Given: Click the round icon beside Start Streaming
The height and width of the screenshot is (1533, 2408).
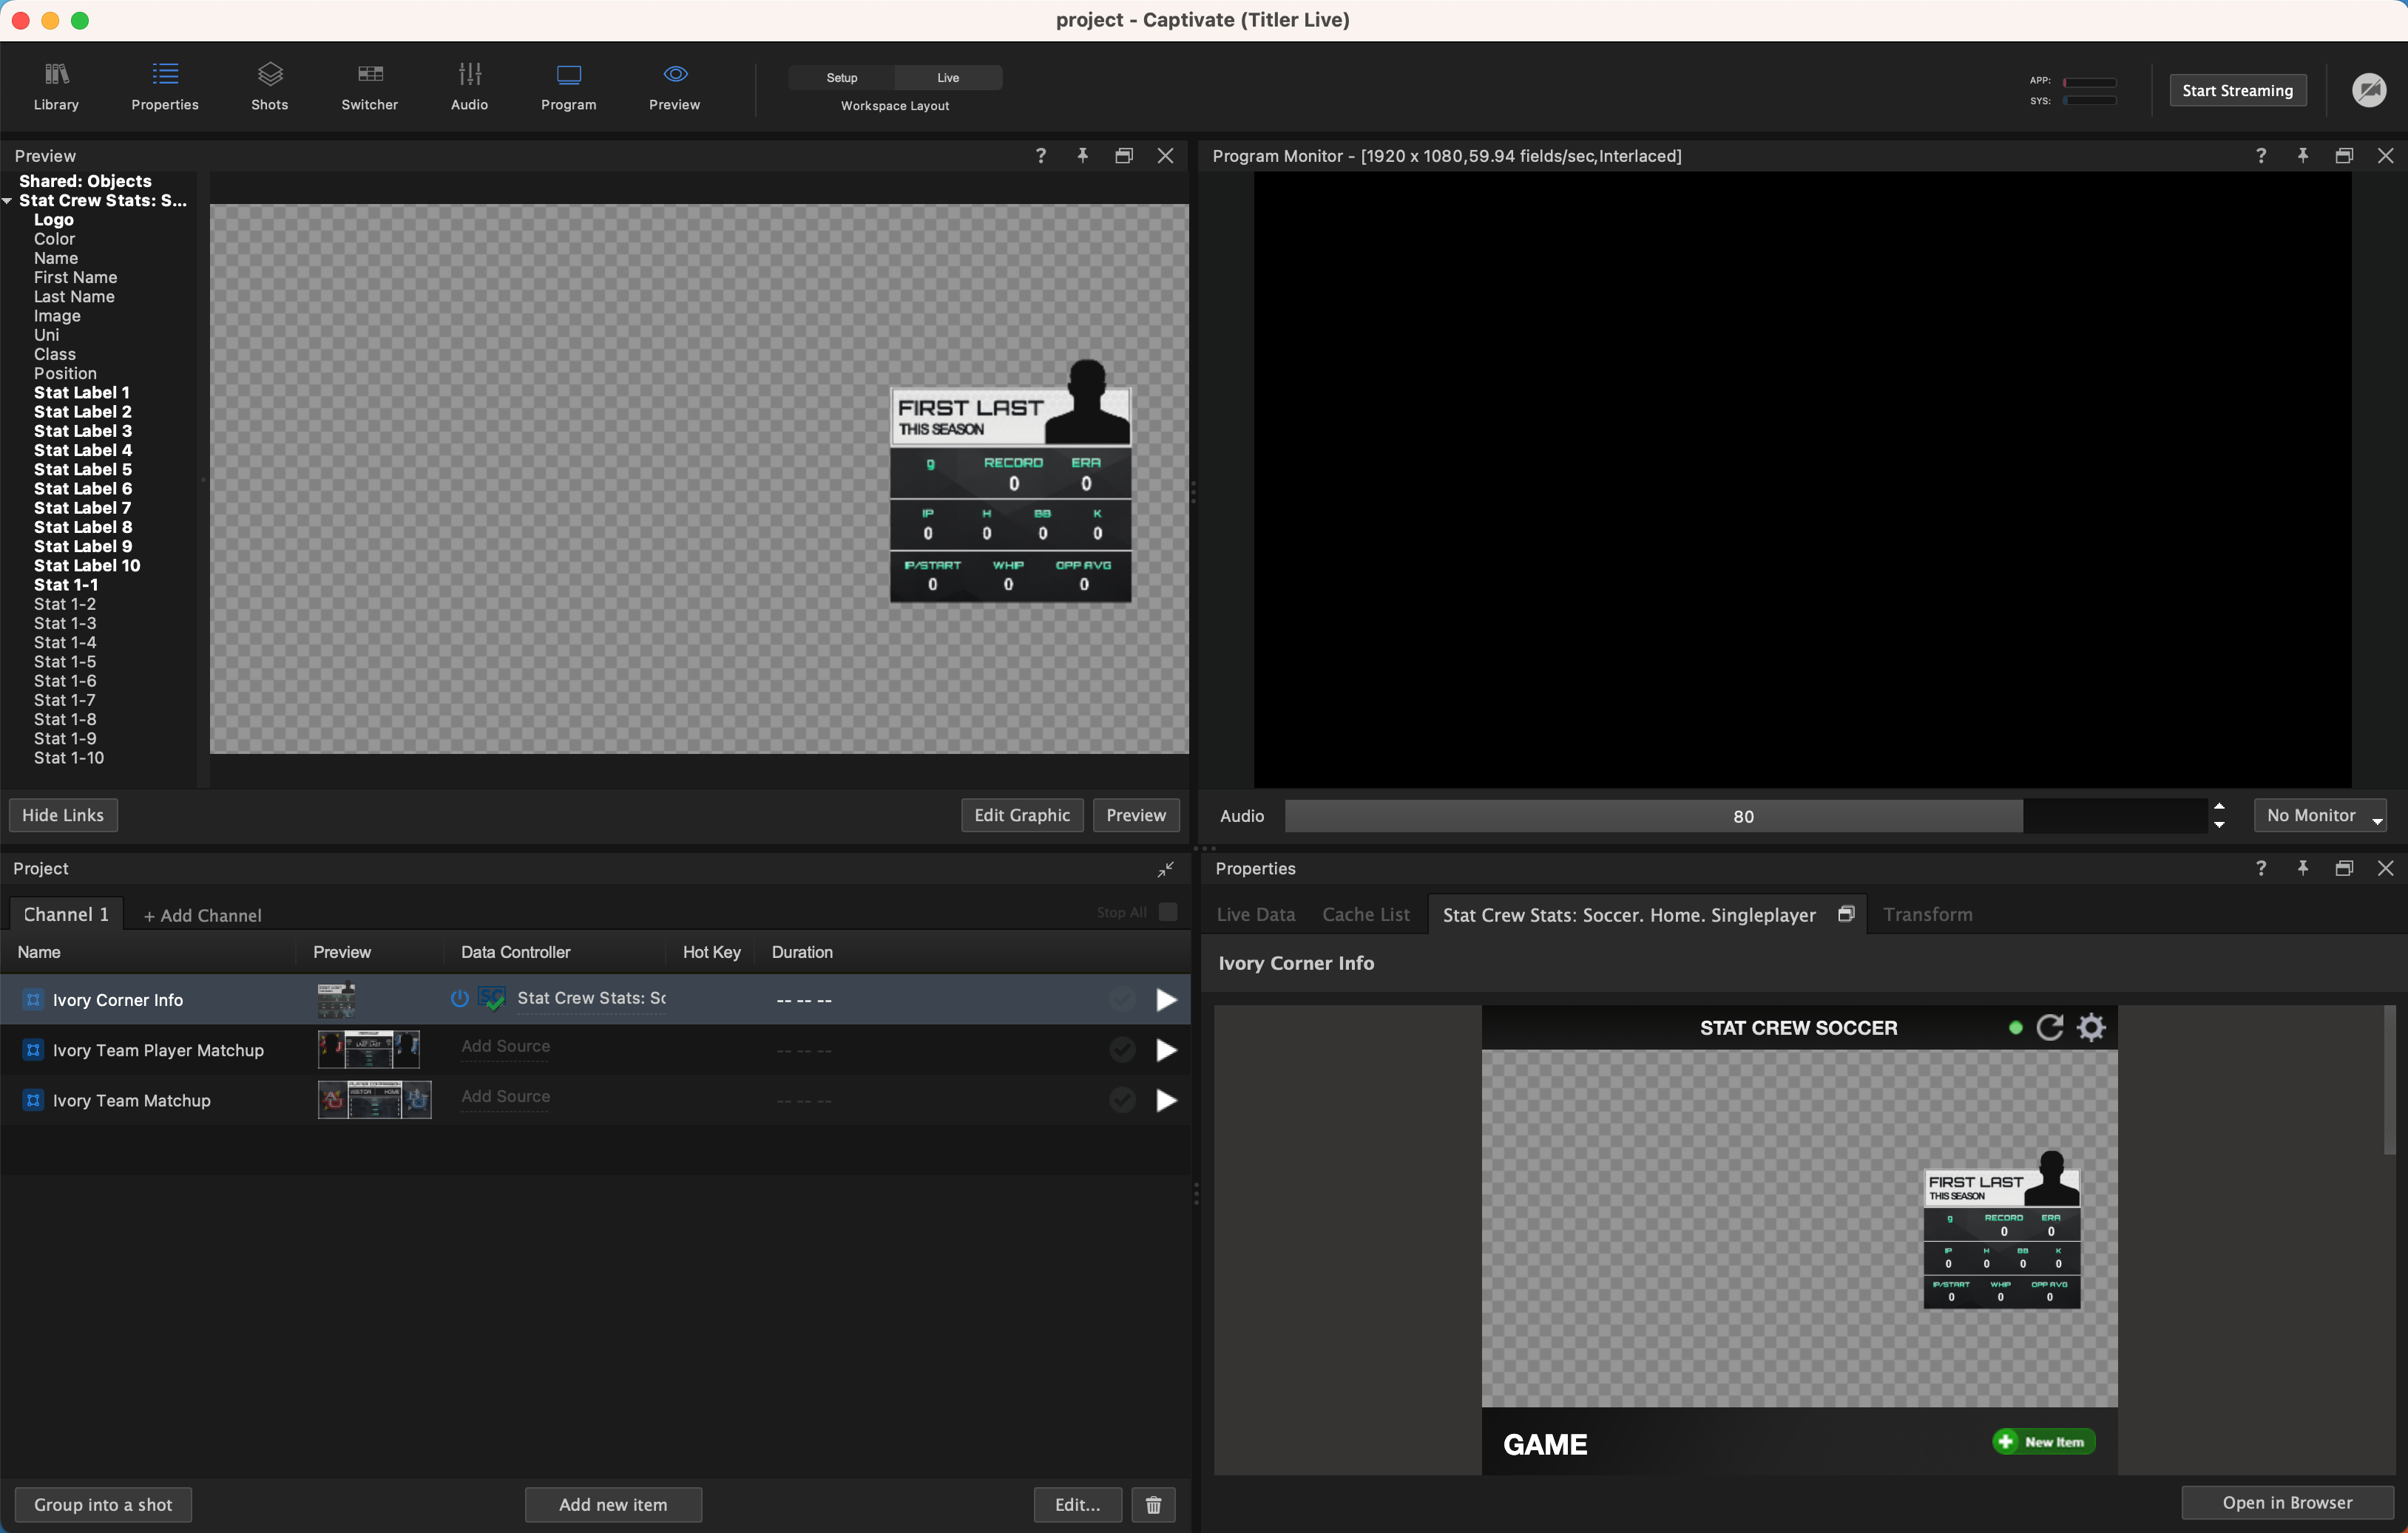Looking at the screenshot, I should click(x=2369, y=90).
